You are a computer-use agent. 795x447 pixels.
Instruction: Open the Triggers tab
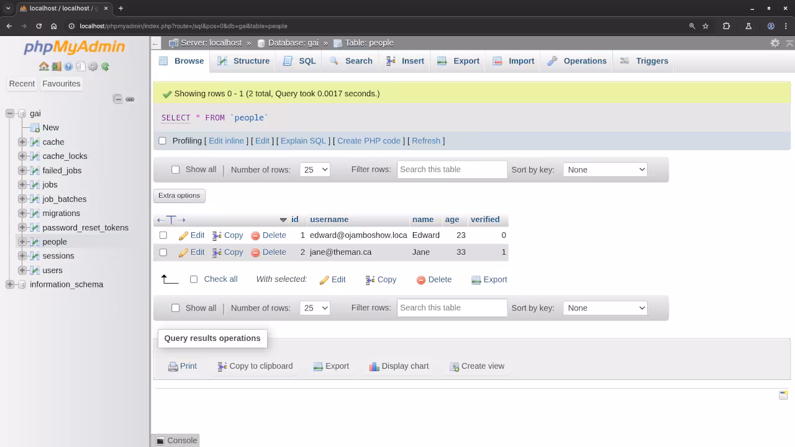pyautogui.click(x=644, y=61)
